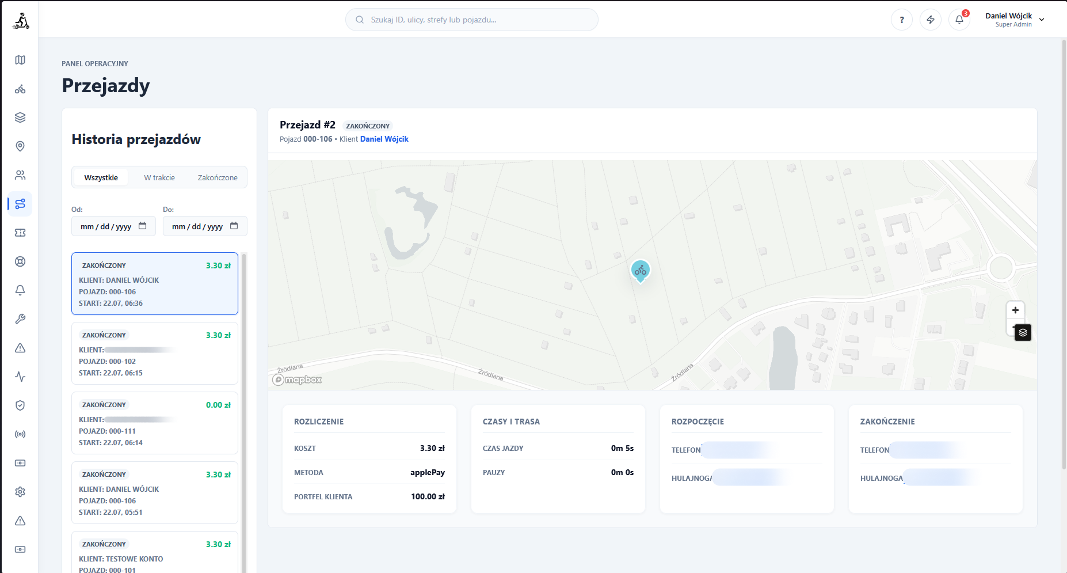Click the Pauzy 0m 0s value
The image size is (1067, 573).
(x=622, y=472)
